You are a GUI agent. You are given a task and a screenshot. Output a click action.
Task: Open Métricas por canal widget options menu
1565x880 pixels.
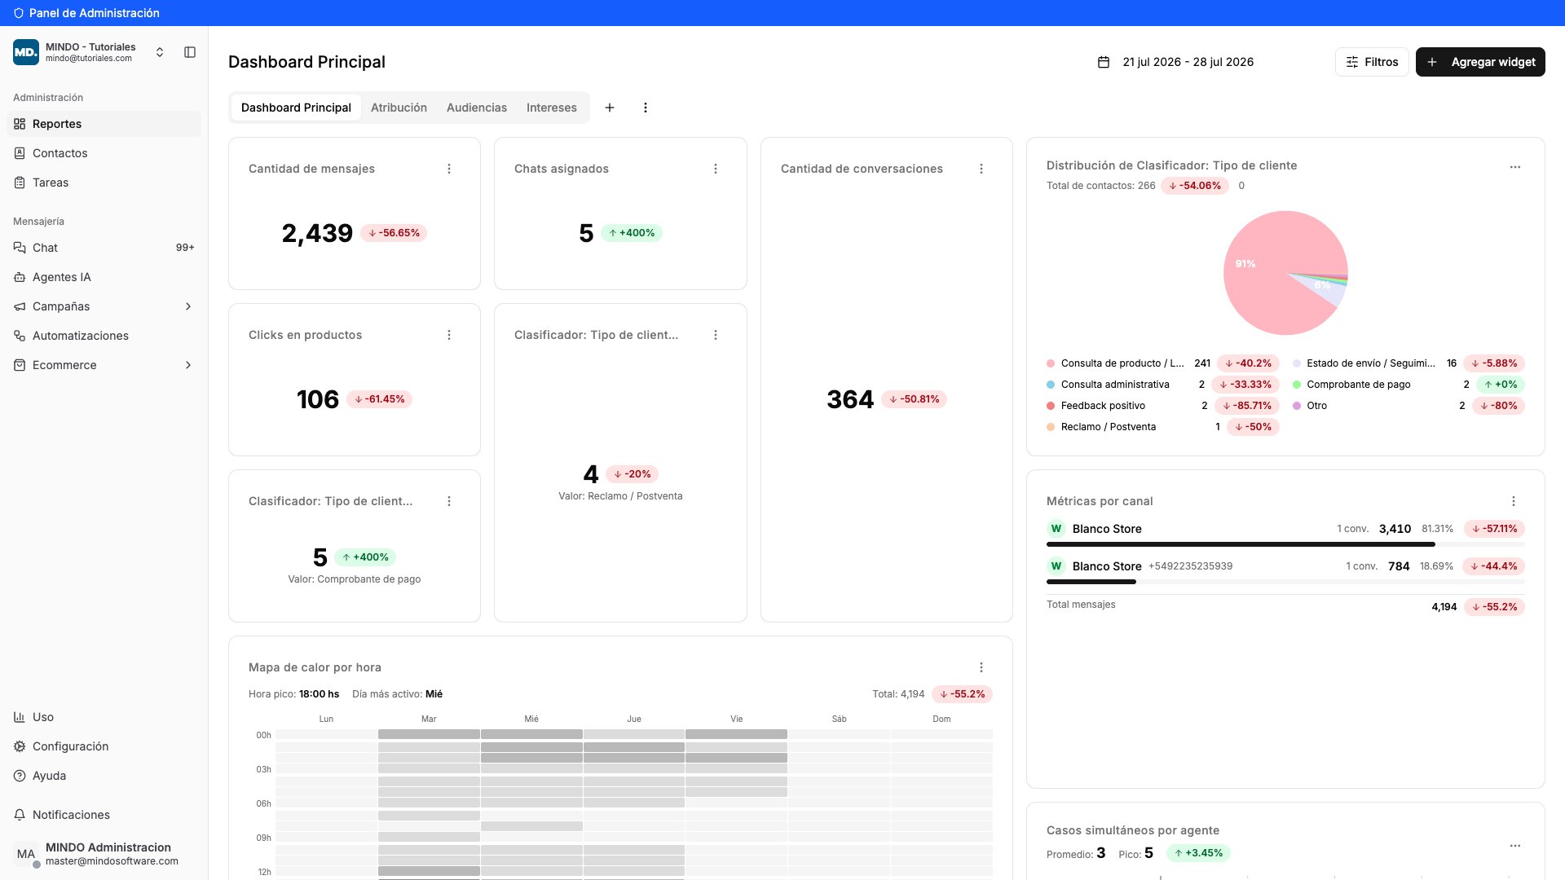pyautogui.click(x=1514, y=501)
